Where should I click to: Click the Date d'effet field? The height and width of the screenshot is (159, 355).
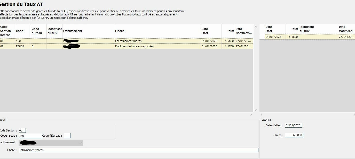(x=294, y=125)
